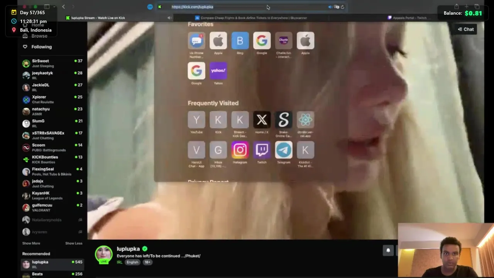Open the Bing favorite
494x278 pixels.
coord(240,41)
